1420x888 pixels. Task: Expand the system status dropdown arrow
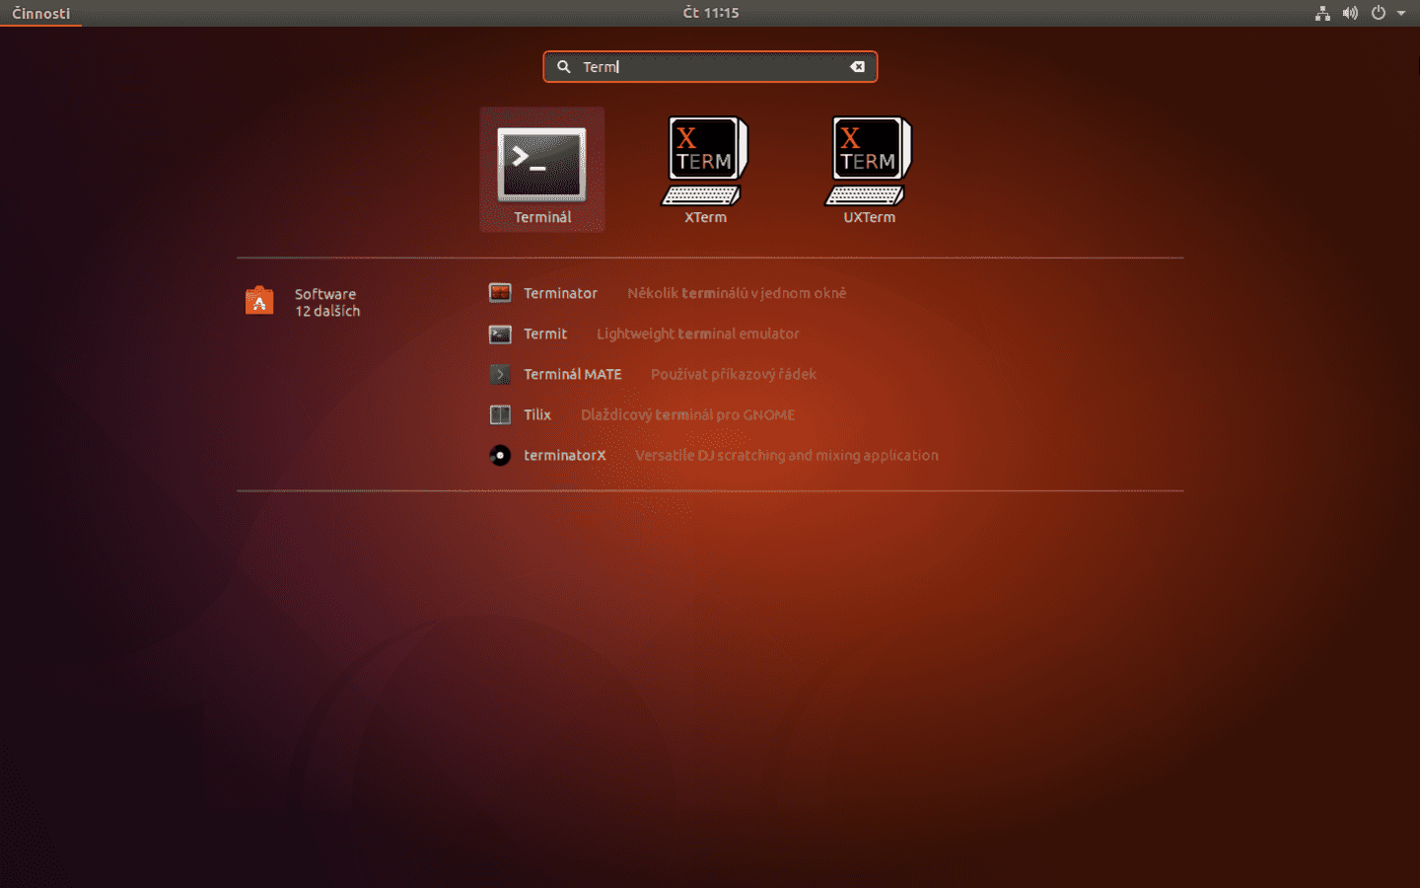coord(1402,13)
